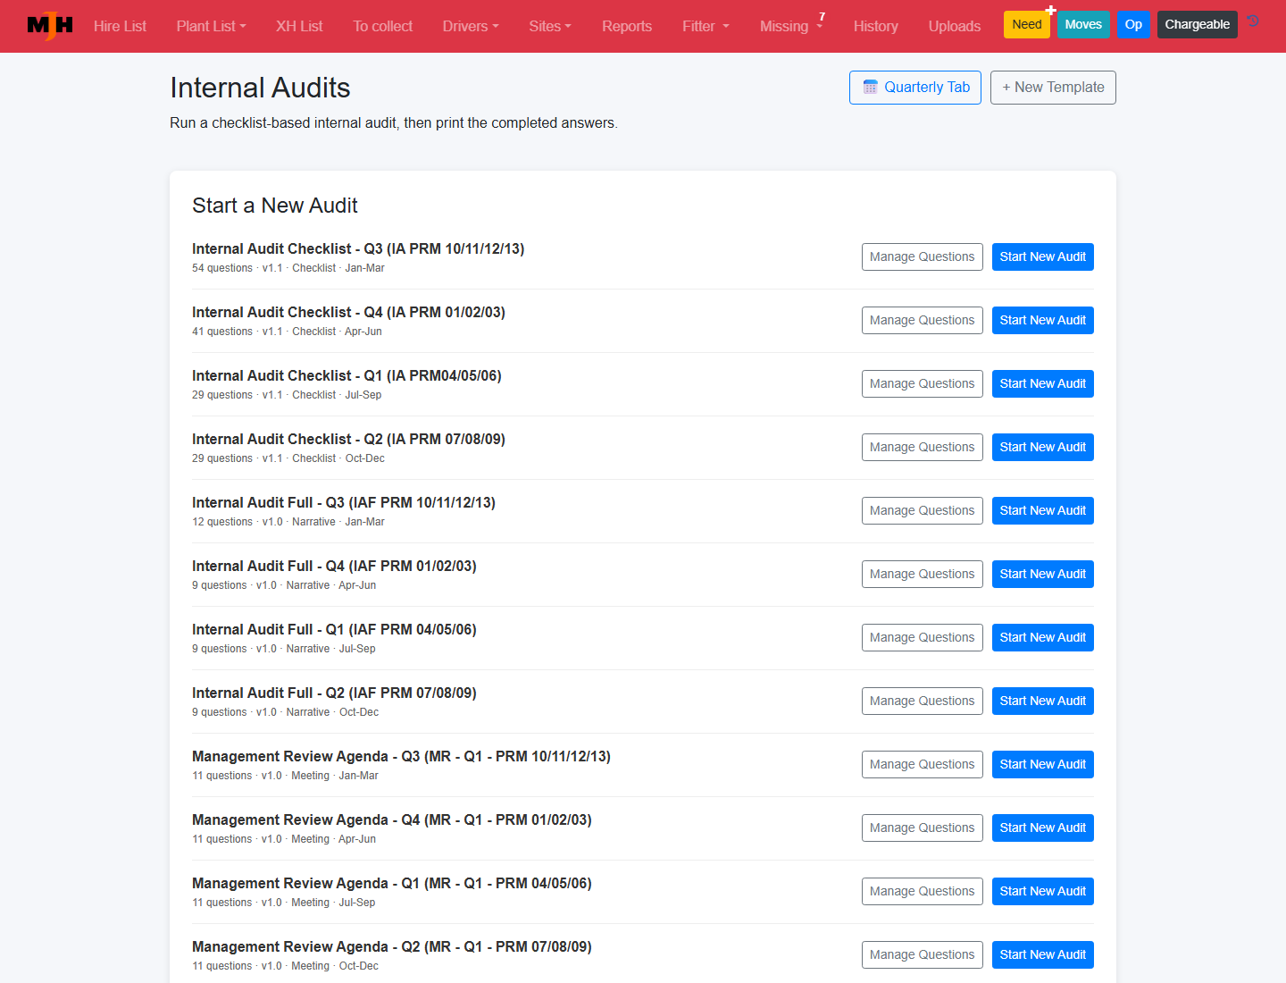Manage Questions for Internal Audit Full Q1

click(922, 637)
